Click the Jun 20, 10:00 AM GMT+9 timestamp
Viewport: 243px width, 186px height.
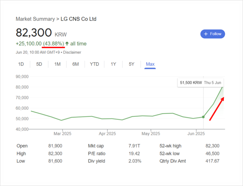(38, 52)
